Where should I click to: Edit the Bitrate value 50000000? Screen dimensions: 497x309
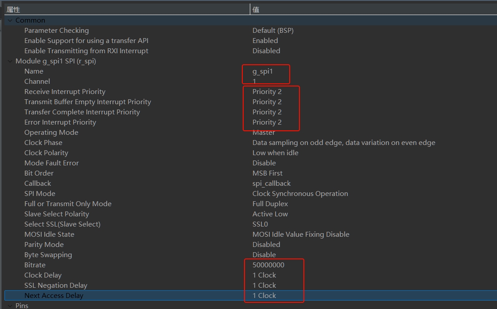click(x=268, y=265)
